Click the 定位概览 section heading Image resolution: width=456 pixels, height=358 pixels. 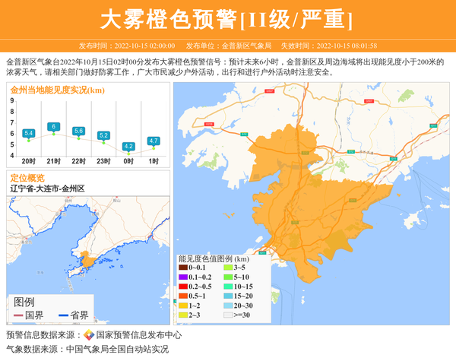coord(27,177)
